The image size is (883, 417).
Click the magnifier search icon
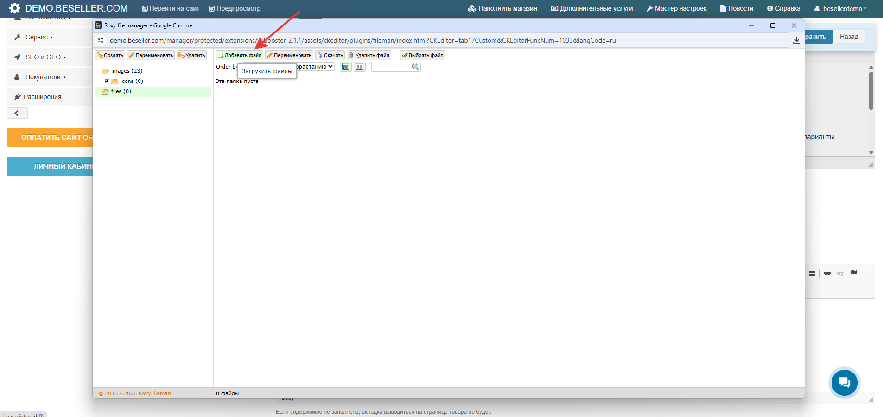[416, 67]
